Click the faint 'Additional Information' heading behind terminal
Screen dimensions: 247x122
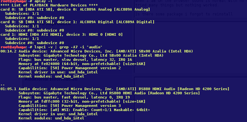51,79
